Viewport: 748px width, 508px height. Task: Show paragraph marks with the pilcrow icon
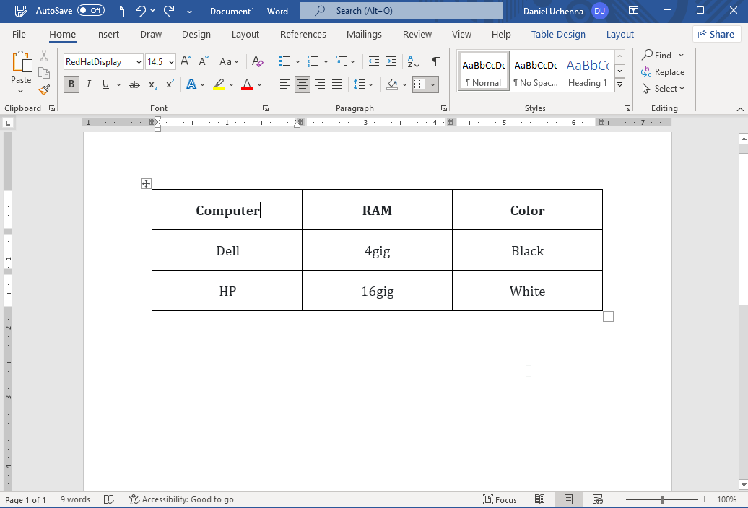(x=435, y=61)
